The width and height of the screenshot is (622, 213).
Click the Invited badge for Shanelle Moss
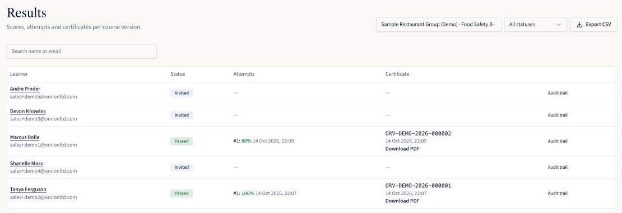[182, 168]
